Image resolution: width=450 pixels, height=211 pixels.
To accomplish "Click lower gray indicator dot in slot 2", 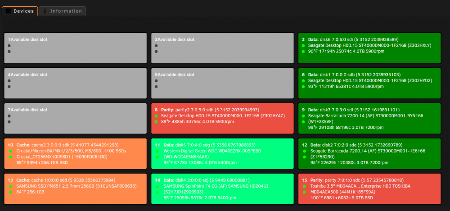I will coord(156,52).
